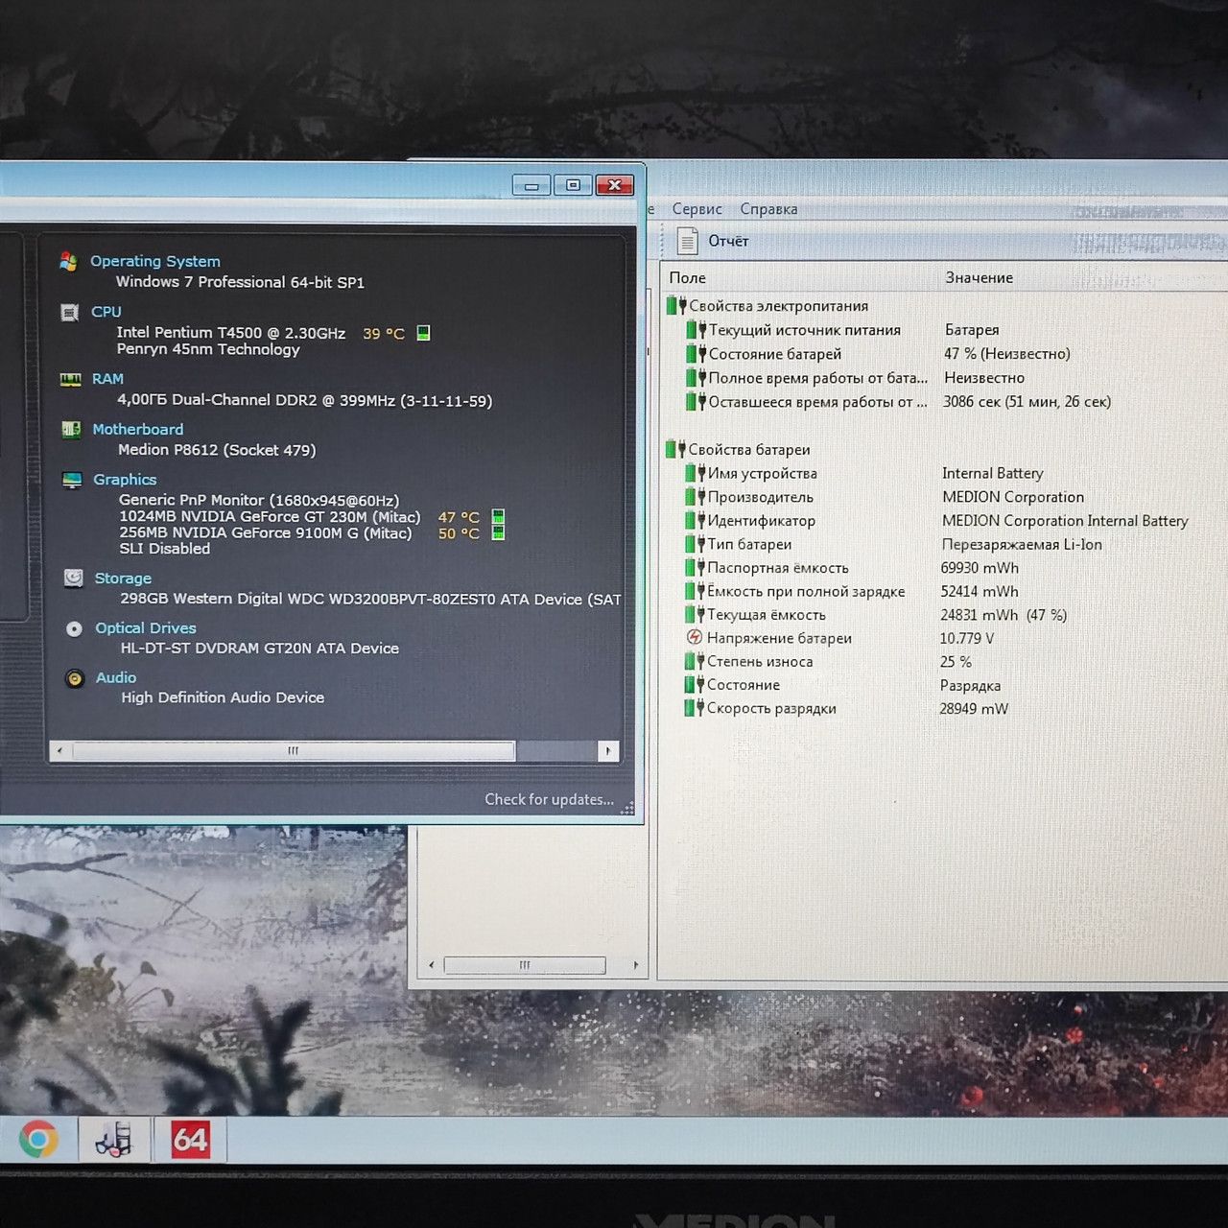The width and height of the screenshot is (1228, 1228).
Task: Open the Справка menu
Action: pyautogui.click(x=768, y=209)
